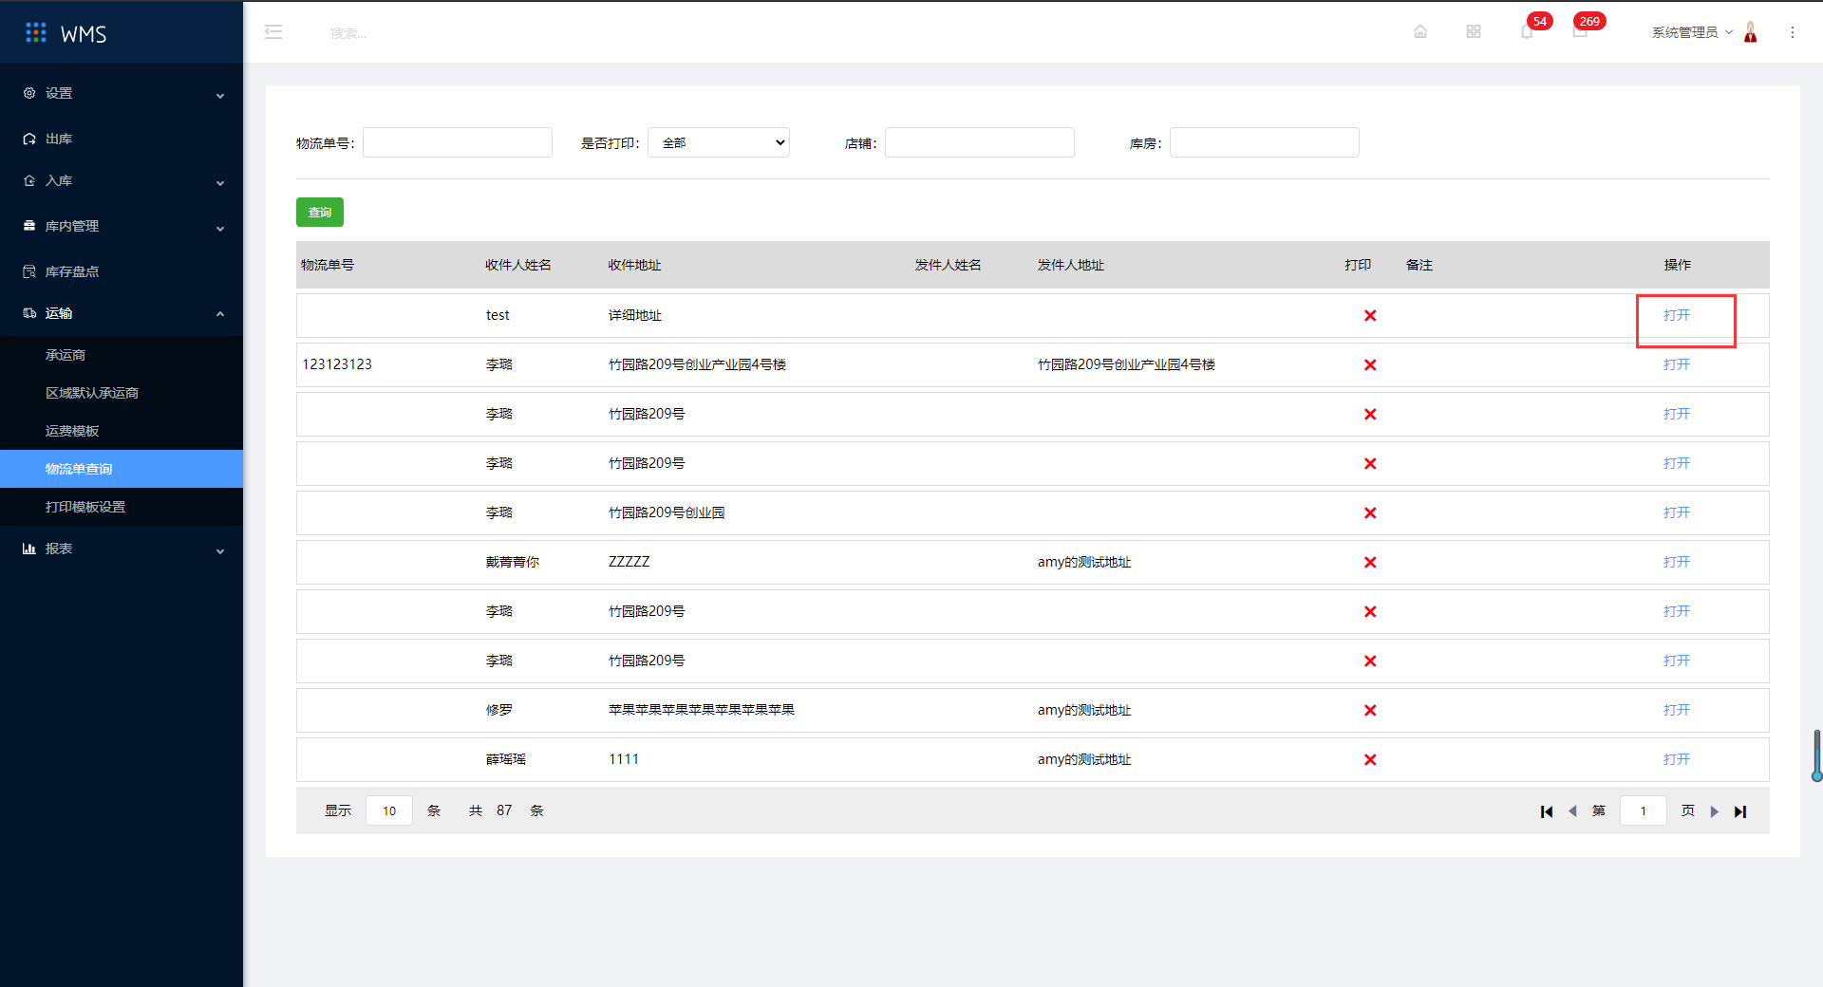1823x987 pixels.
Task: Open the 承运商 submenu item
Action: tap(122, 355)
